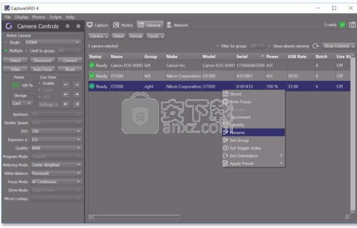Click the Set Trigger Index icon in context menu
The height and width of the screenshot is (228, 357).
tap(225, 148)
